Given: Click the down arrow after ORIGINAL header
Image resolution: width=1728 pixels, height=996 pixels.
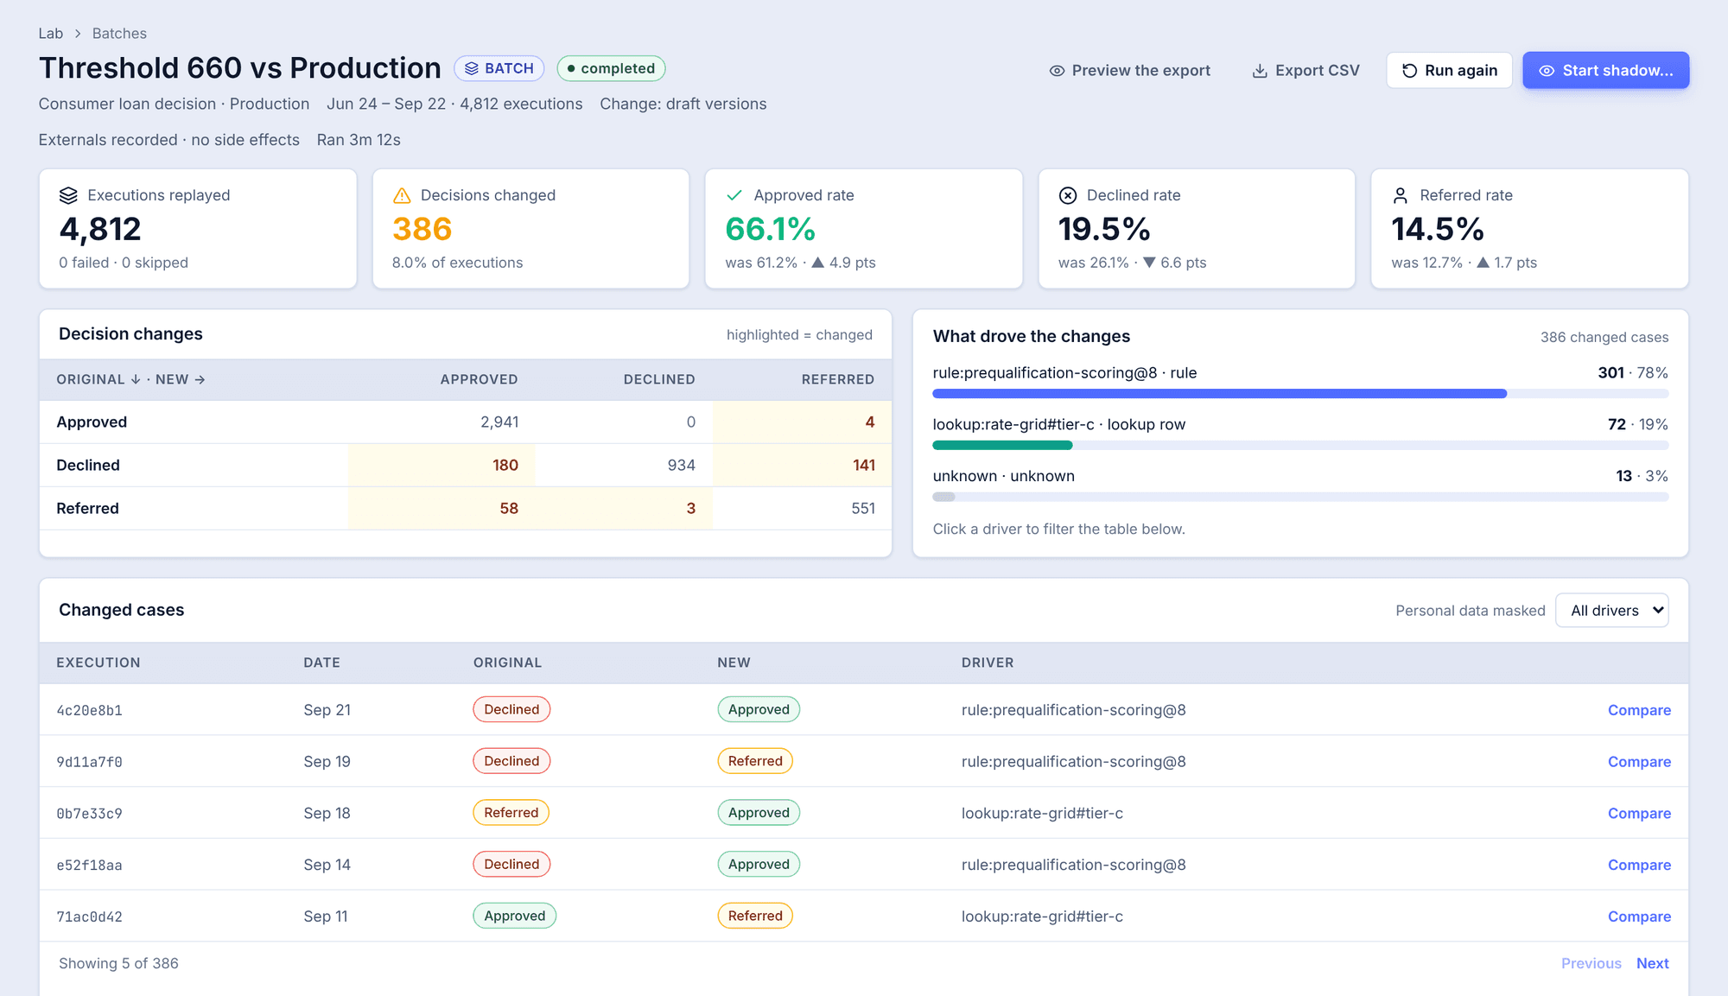Looking at the screenshot, I should [x=136, y=379].
